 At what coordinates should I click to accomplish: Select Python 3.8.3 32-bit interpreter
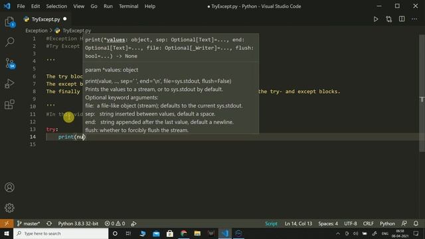[78, 224]
